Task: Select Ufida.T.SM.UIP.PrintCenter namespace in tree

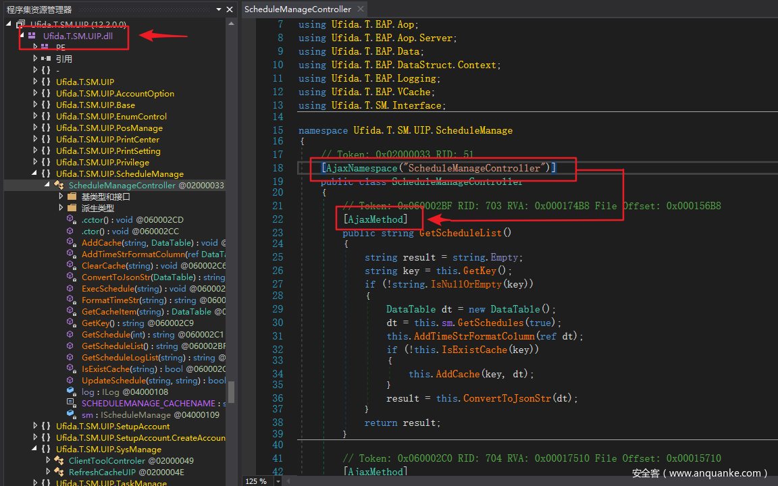Action: 107,140
